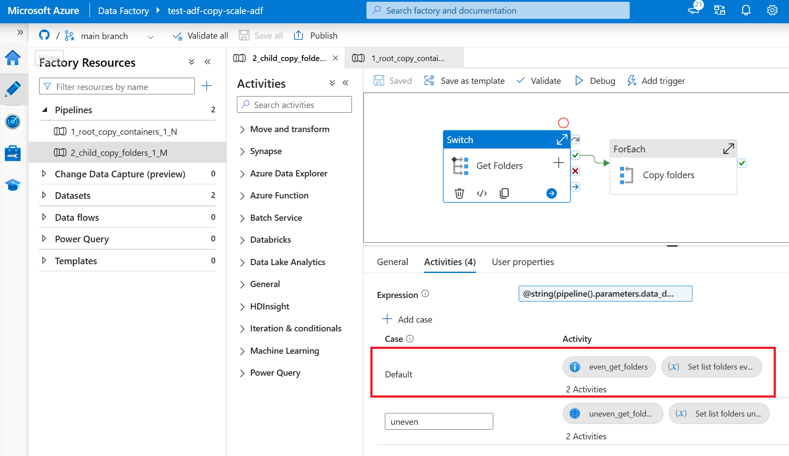
Task: Delete the Switch activity via trash icon
Action: coord(459,194)
